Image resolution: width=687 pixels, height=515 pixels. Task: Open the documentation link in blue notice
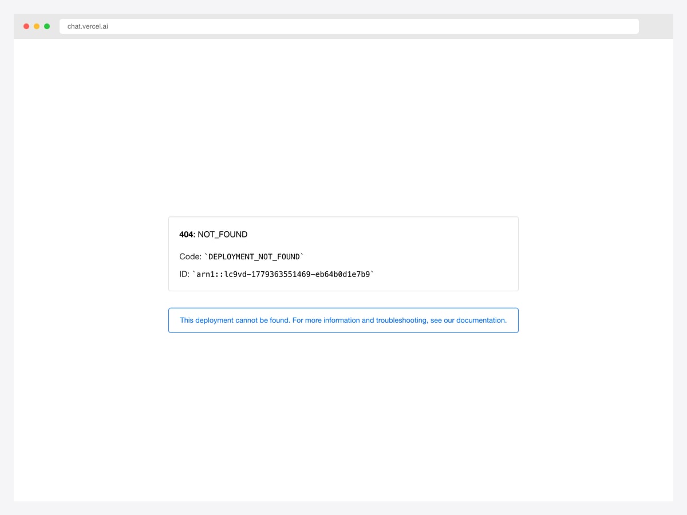pyautogui.click(x=343, y=320)
